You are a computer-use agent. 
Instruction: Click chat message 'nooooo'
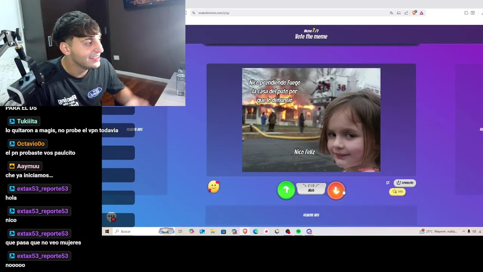[x=15, y=265]
